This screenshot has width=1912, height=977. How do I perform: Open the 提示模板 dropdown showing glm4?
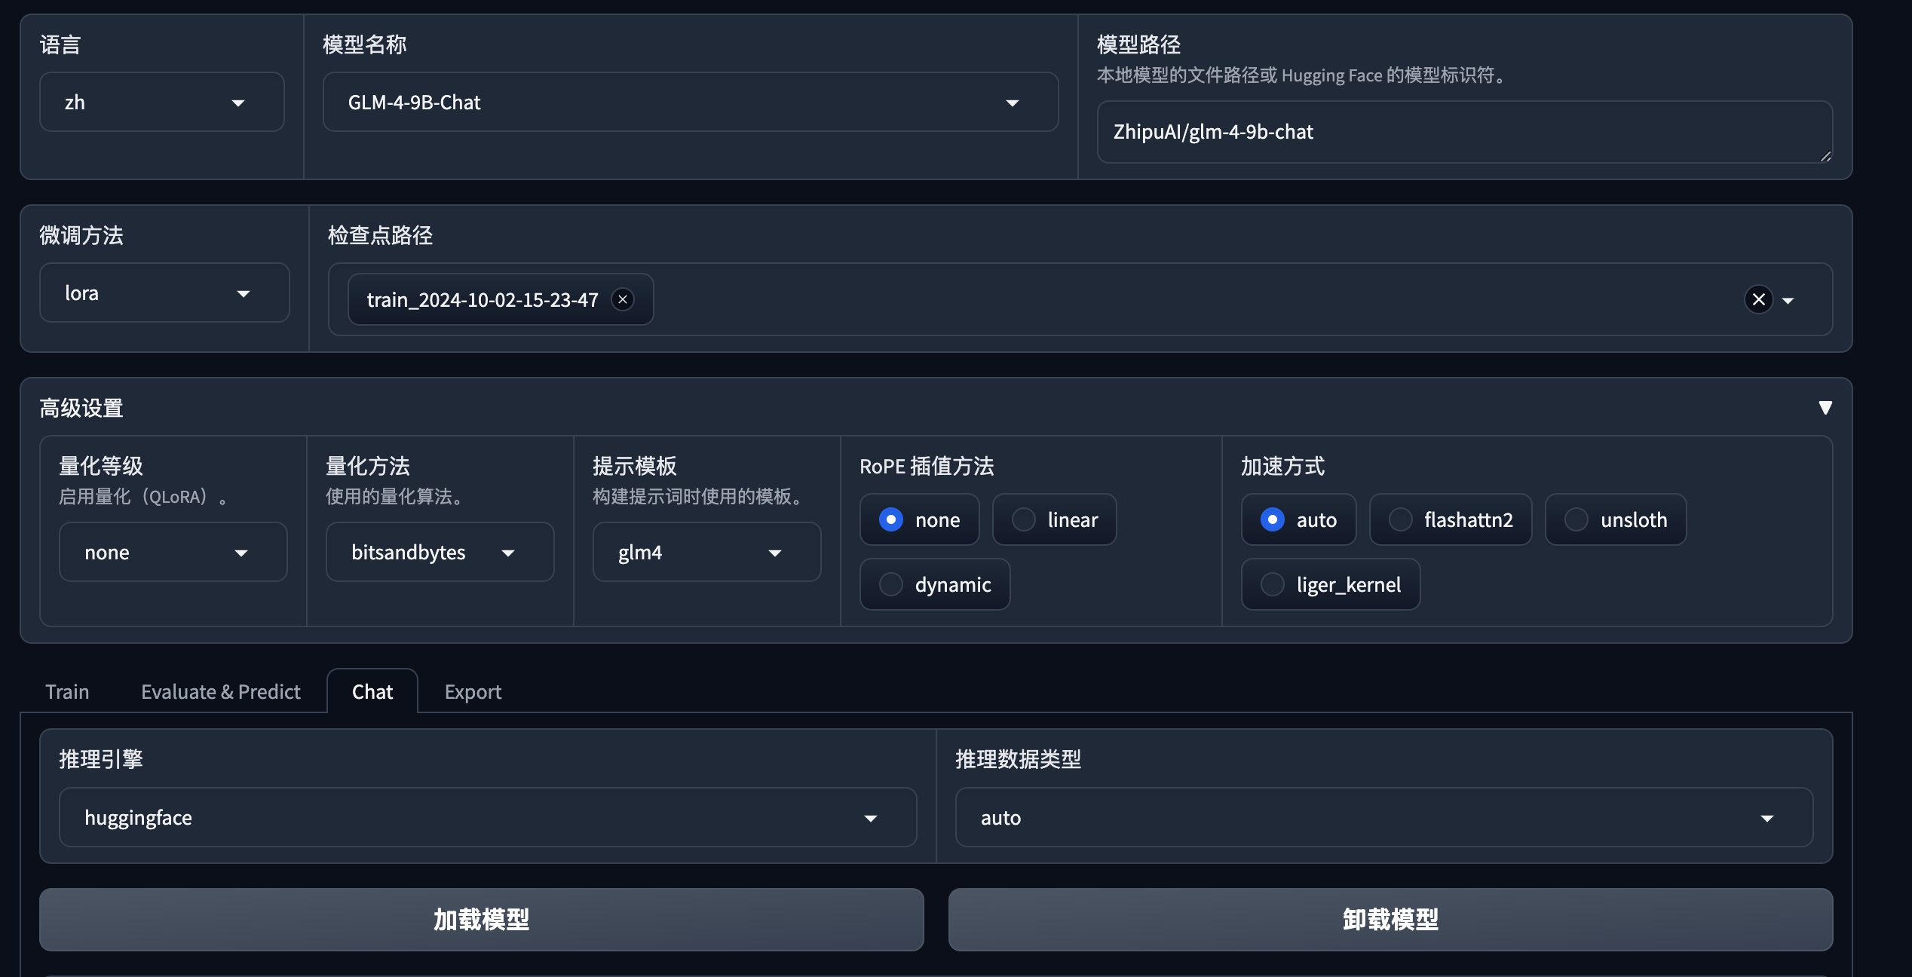[706, 552]
